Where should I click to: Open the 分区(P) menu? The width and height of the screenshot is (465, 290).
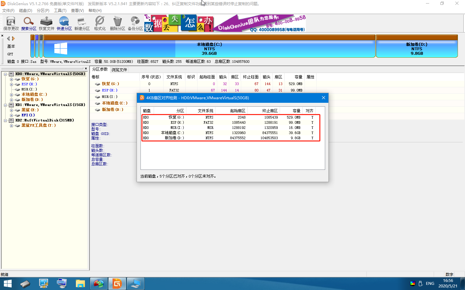click(x=43, y=11)
